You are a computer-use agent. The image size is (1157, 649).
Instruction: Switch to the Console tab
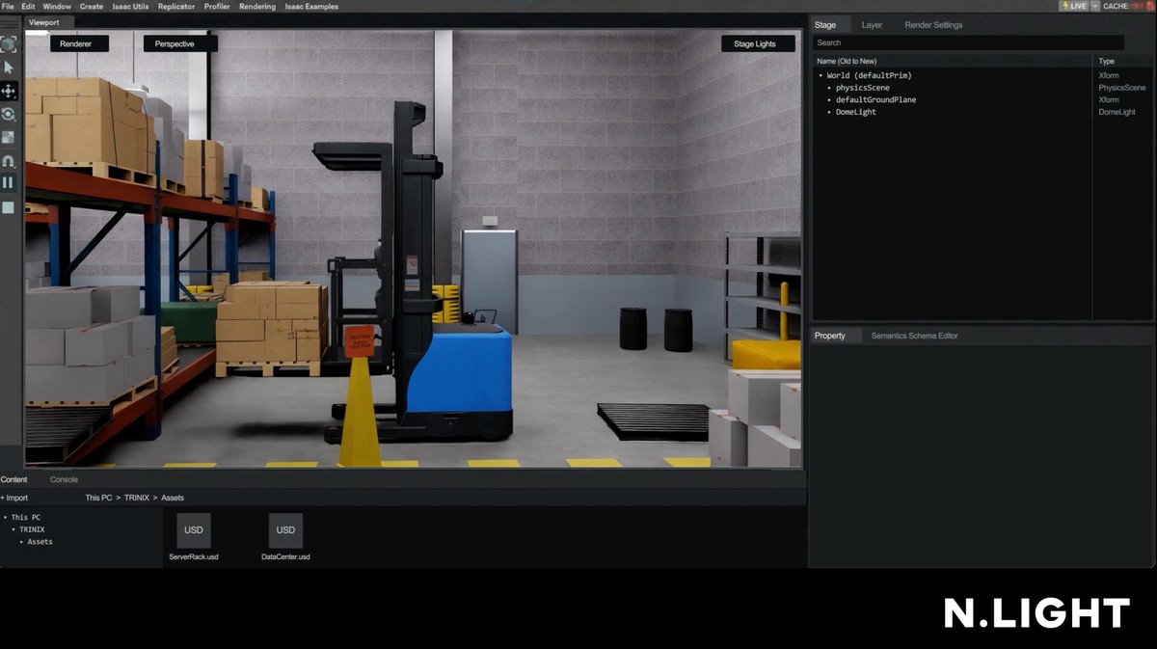click(64, 479)
